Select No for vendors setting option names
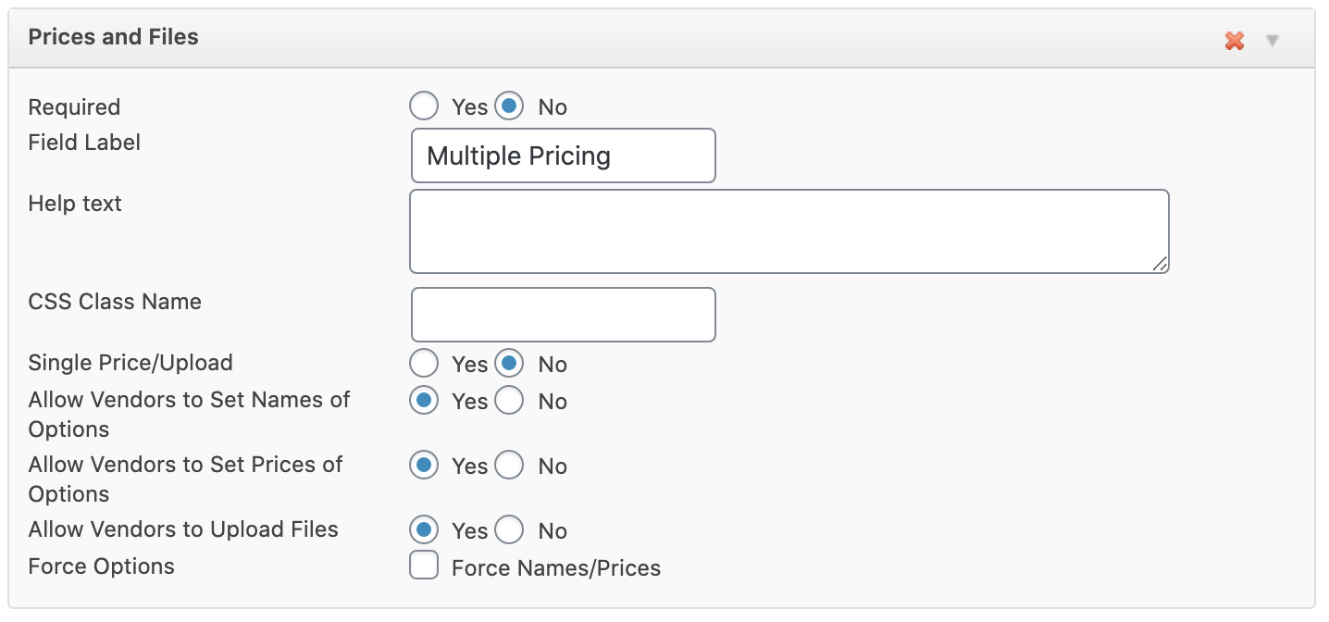Image resolution: width=1329 pixels, height=622 pixels. (x=510, y=401)
